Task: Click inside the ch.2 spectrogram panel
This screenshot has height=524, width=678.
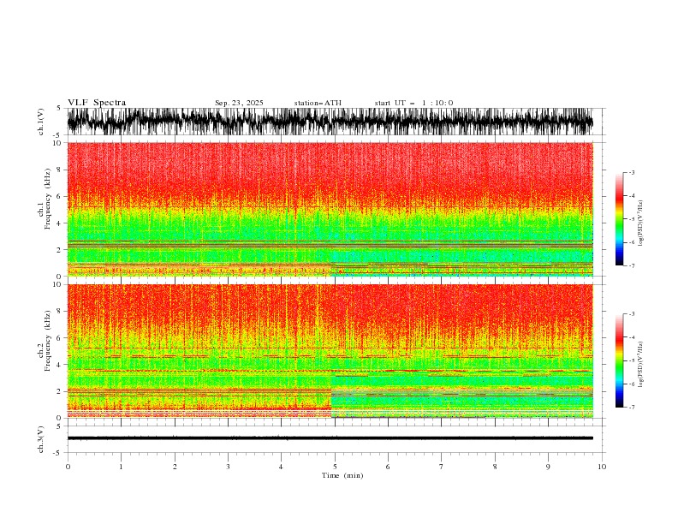Action: [x=330, y=351]
